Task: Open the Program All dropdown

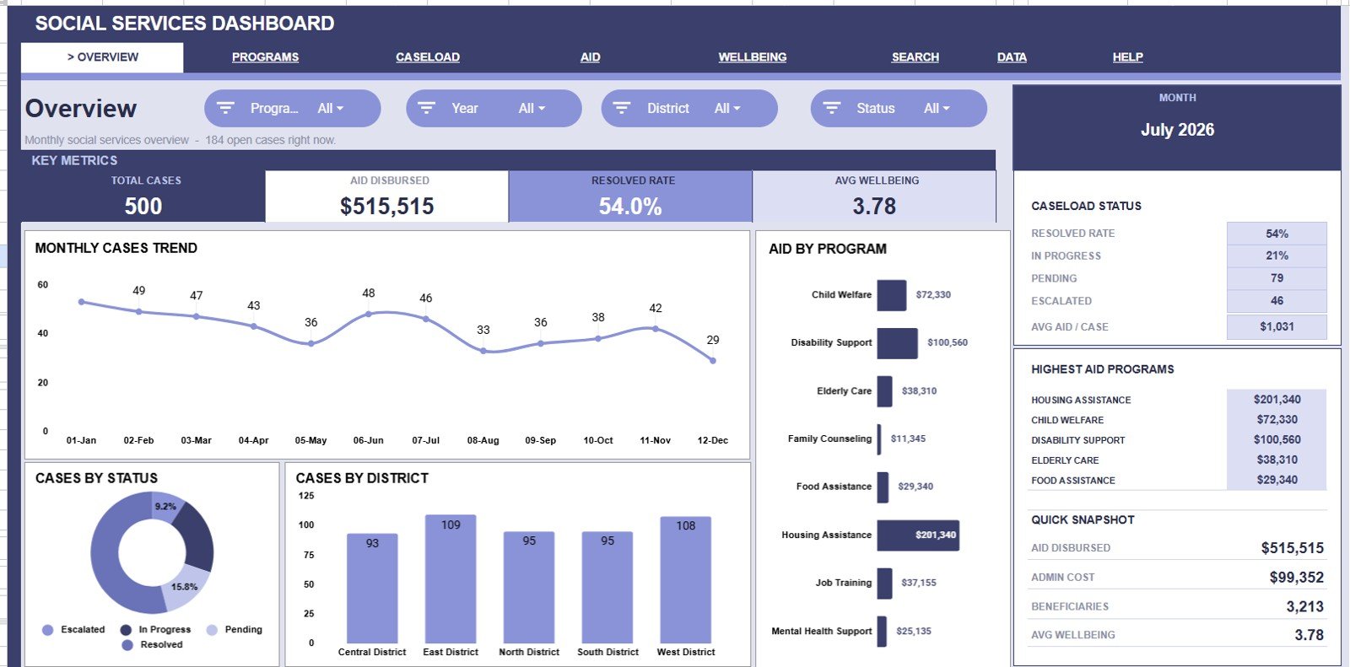Action: (331, 108)
